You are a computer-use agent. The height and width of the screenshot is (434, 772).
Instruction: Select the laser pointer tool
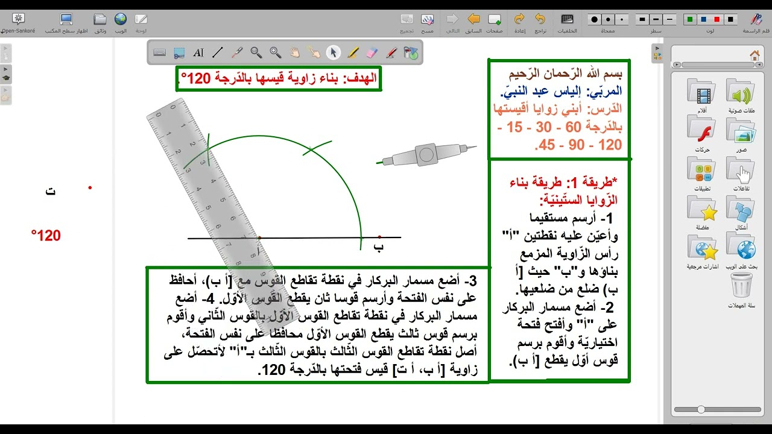237,53
